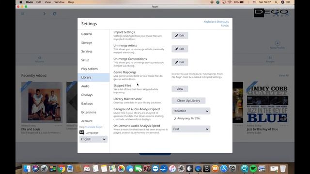Click the Spotlight search icon in menu bar

276,2
